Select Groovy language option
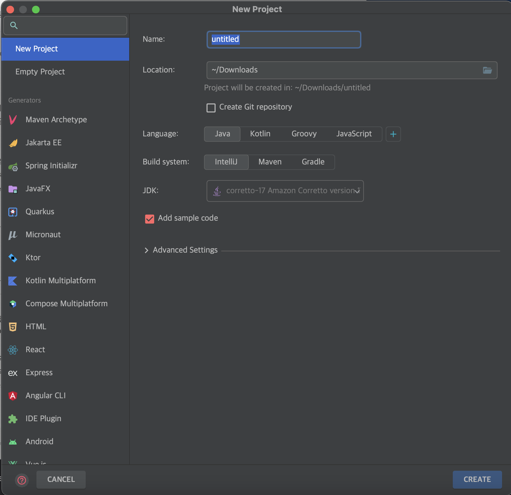 tap(304, 134)
